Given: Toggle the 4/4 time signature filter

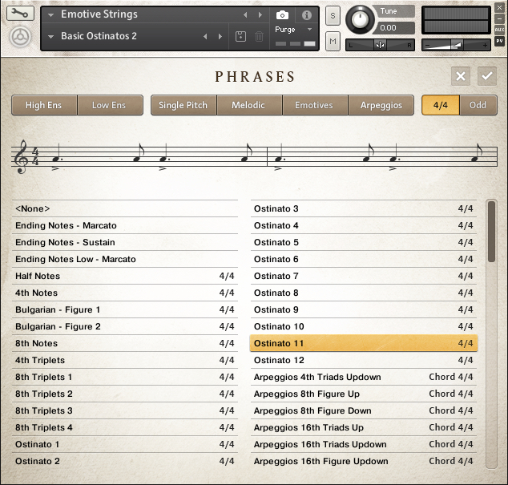Looking at the screenshot, I should (x=441, y=105).
